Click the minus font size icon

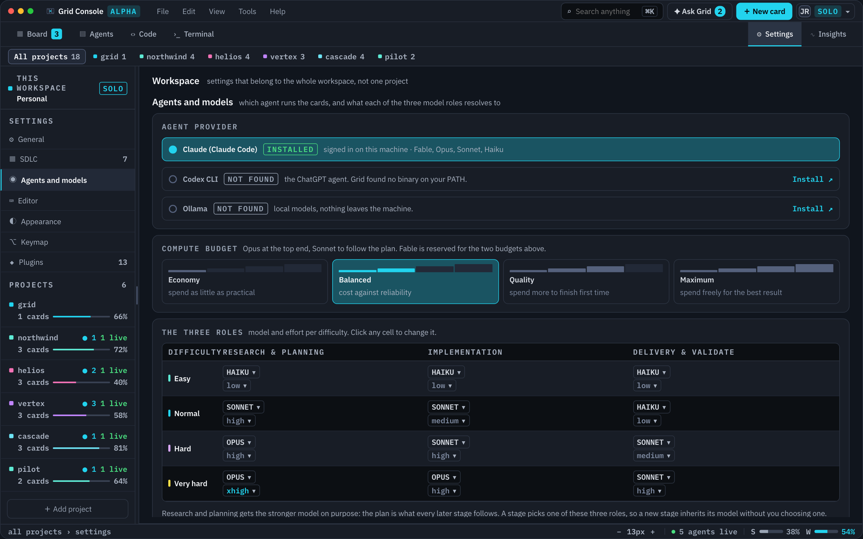pos(619,532)
